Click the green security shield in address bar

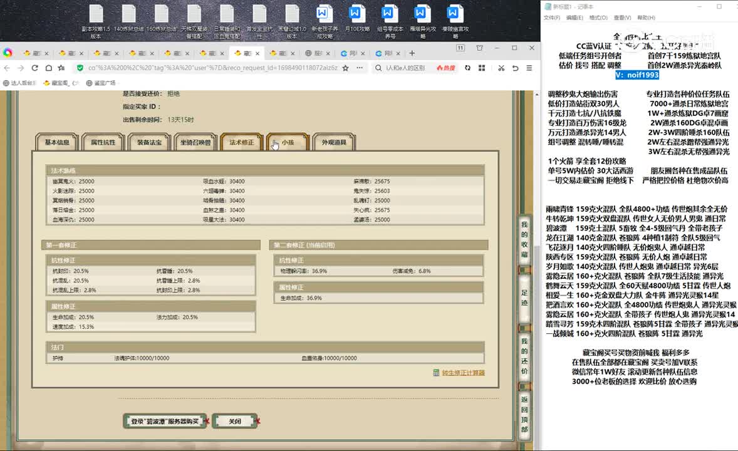(x=80, y=68)
